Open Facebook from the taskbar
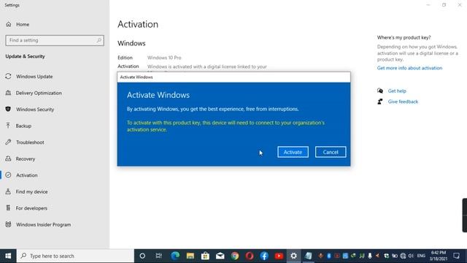 pos(264,256)
